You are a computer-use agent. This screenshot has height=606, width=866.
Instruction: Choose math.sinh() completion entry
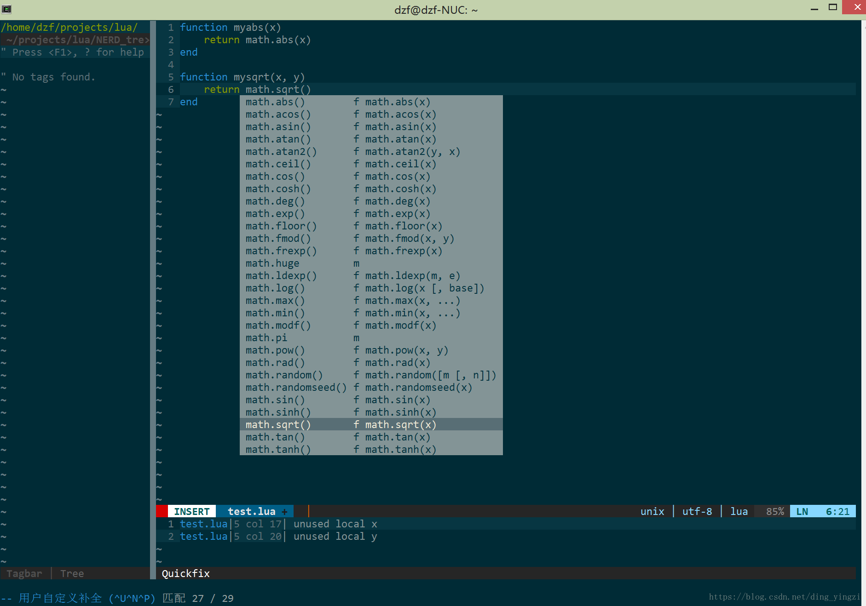click(371, 412)
